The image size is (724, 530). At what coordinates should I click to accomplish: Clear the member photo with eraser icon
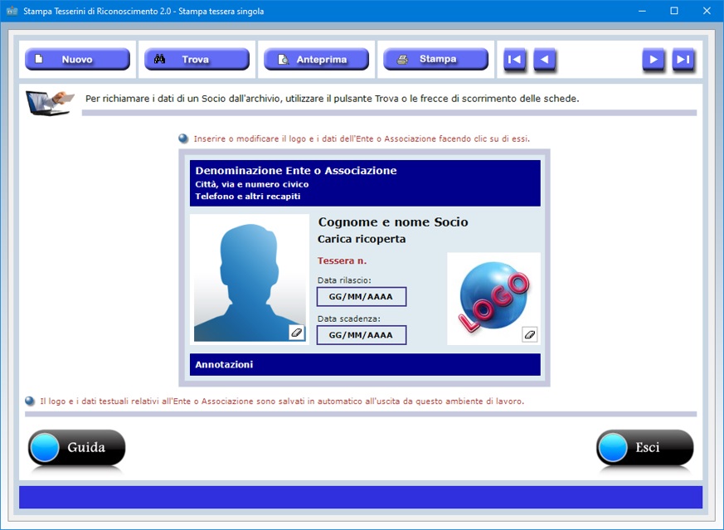coord(297,333)
